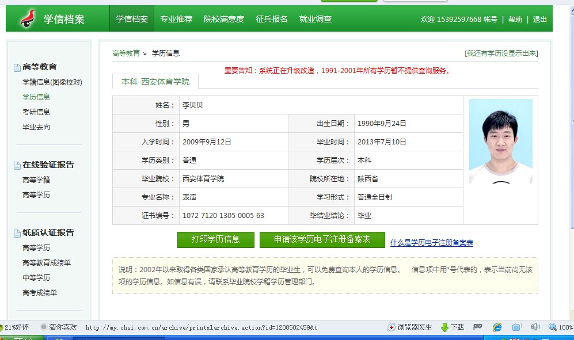The height and width of the screenshot is (340, 574).
Task: Toggle the speaker sound icon
Action: [x=535, y=327]
